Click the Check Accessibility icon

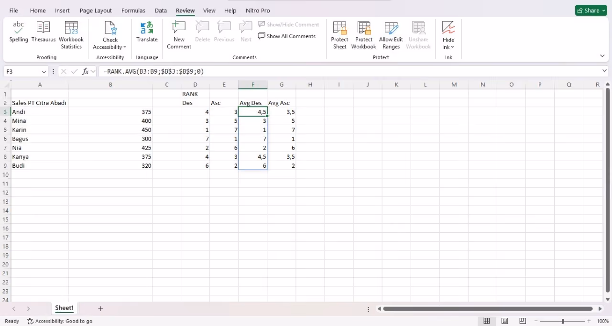coord(110,28)
